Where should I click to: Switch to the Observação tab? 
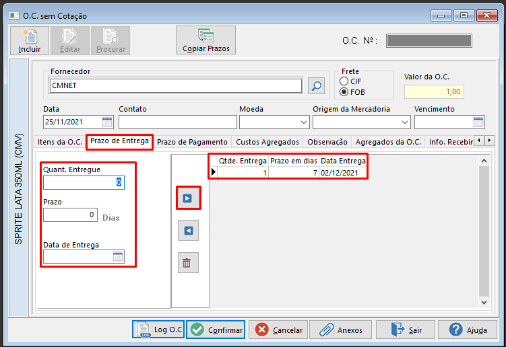click(327, 142)
